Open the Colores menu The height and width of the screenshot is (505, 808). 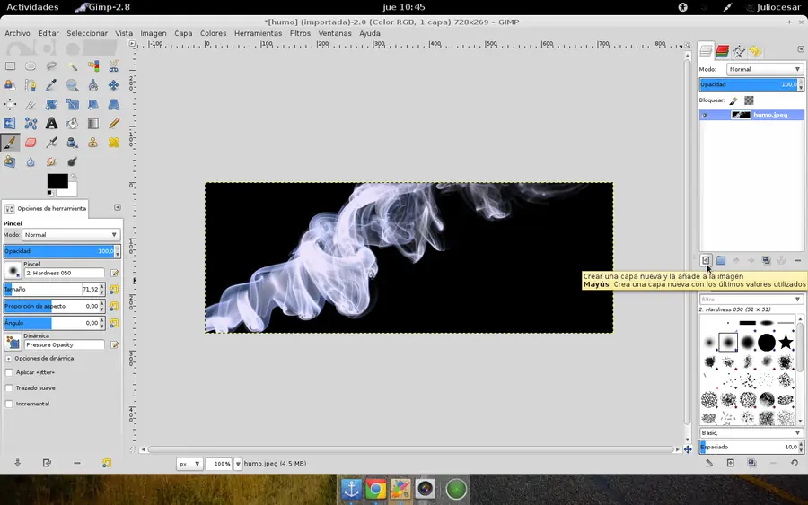click(x=213, y=33)
